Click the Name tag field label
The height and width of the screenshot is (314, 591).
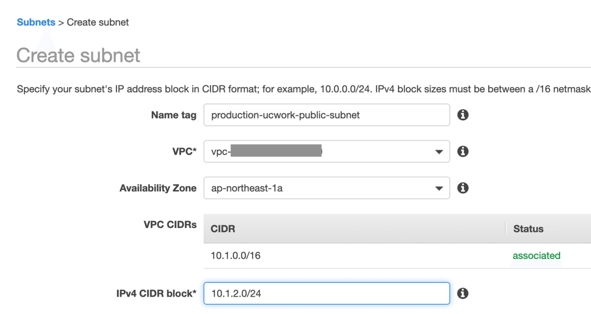click(x=173, y=115)
